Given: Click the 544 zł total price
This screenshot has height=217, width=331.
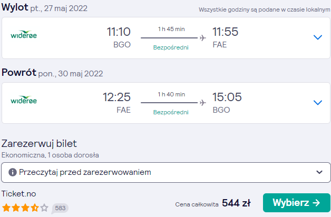Looking at the screenshot, I should point(236,203).
